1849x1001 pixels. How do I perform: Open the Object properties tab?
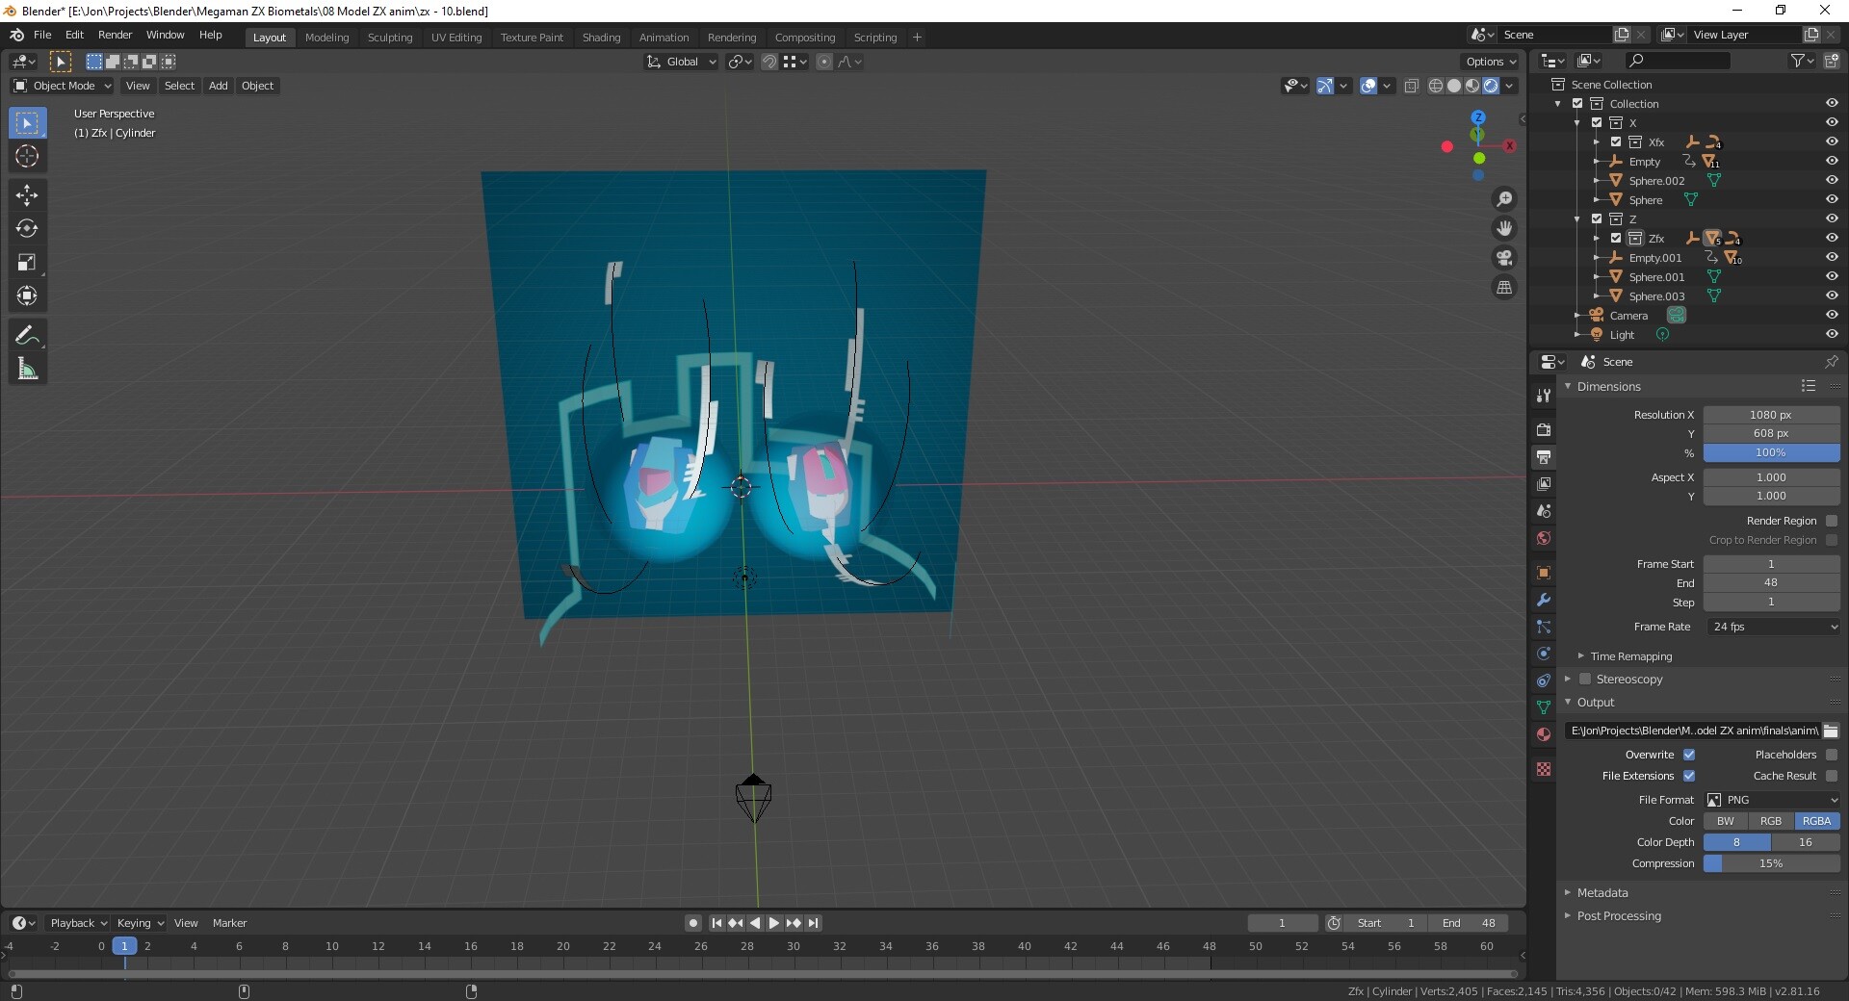(x=1544, y=573)
